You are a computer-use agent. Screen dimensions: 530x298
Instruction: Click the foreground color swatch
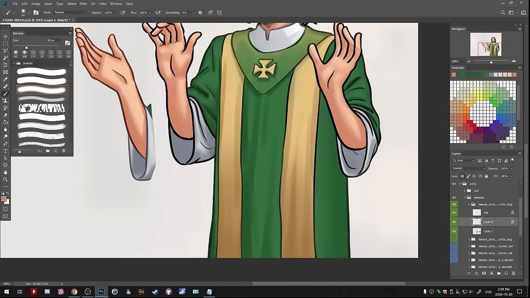pos(4,199)
